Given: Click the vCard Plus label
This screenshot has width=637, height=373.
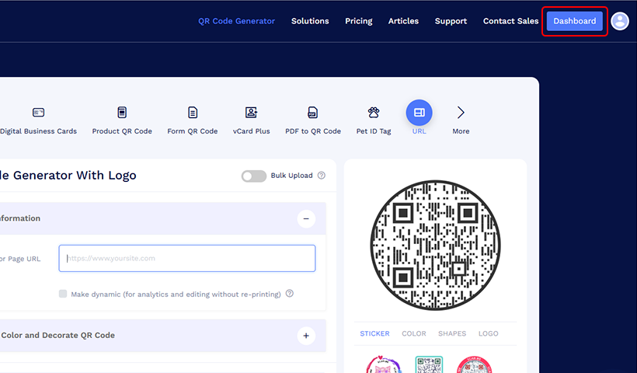Looking at the screenshot, I should click(252, 131).
